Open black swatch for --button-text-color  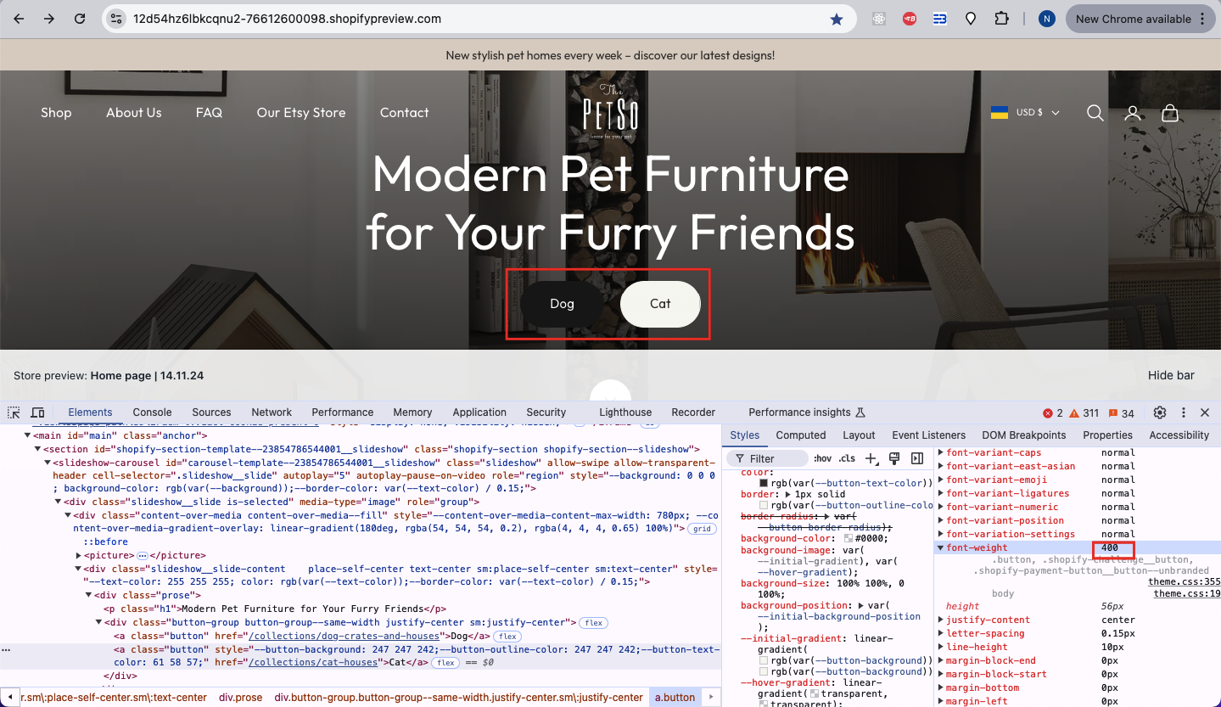click(x=764, y=483)
